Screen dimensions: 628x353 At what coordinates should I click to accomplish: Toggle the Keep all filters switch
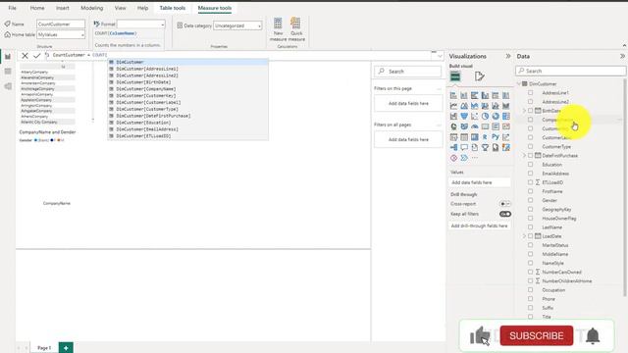click(505, 214)
